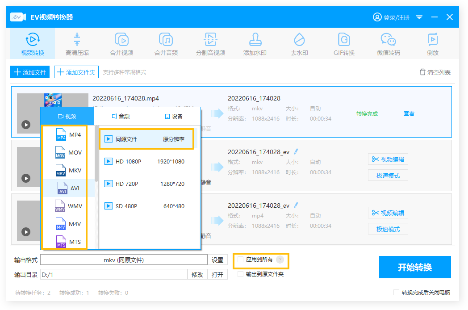The height and width of the screenshot is (310, 468).
Task: Open the 高清压缩 compression tool
Action: pos(77,44)
